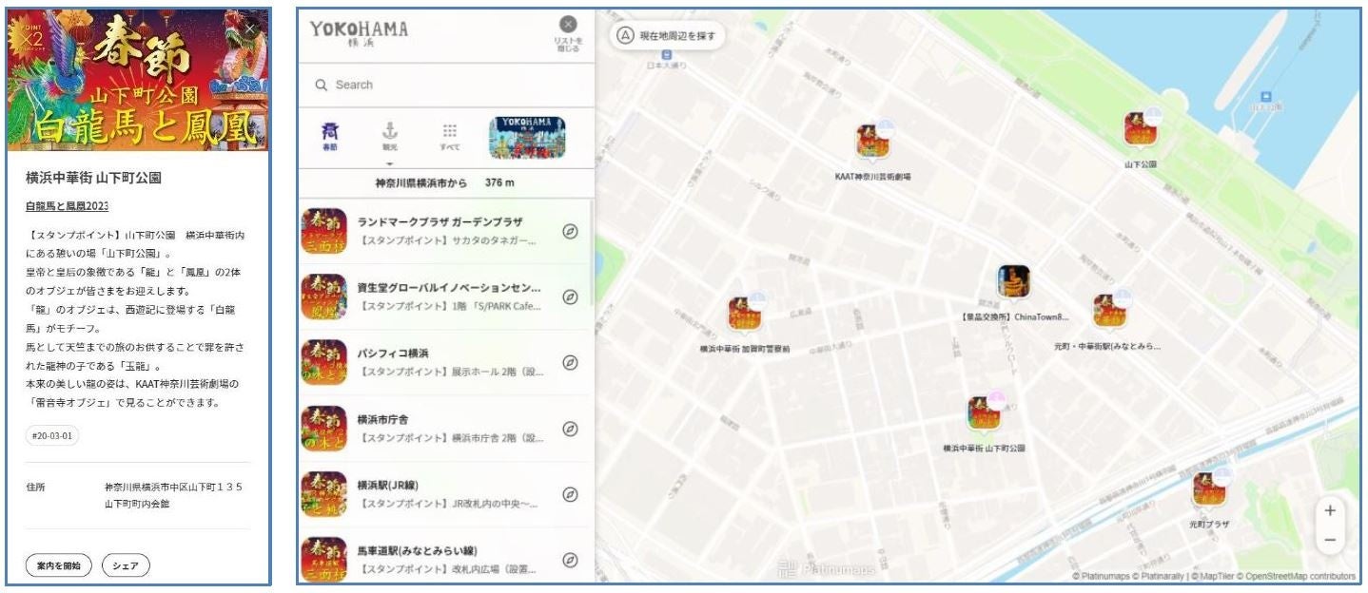
Task: Click 案内を開始 button
Action: point(58,566)
